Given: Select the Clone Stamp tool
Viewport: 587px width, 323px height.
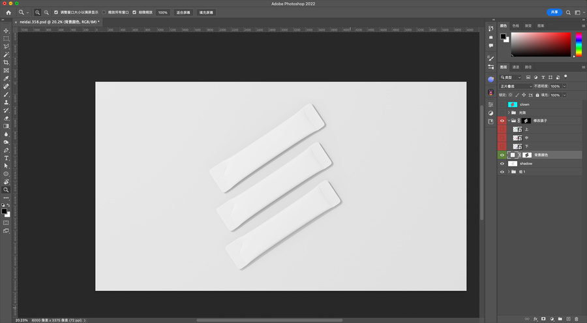Looking at the screenshot, I should click(6, 102).
